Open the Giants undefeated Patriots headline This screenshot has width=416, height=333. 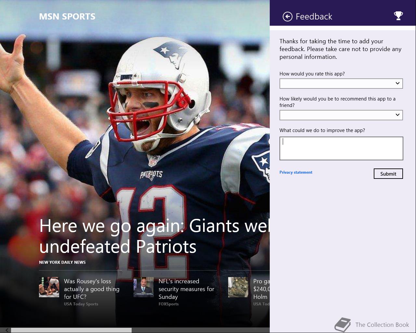coord(154,236)
